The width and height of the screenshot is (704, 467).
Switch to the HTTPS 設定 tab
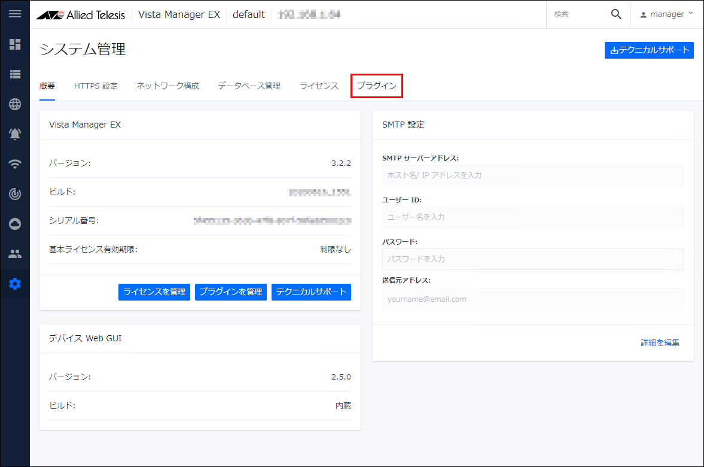click(96, 86)
